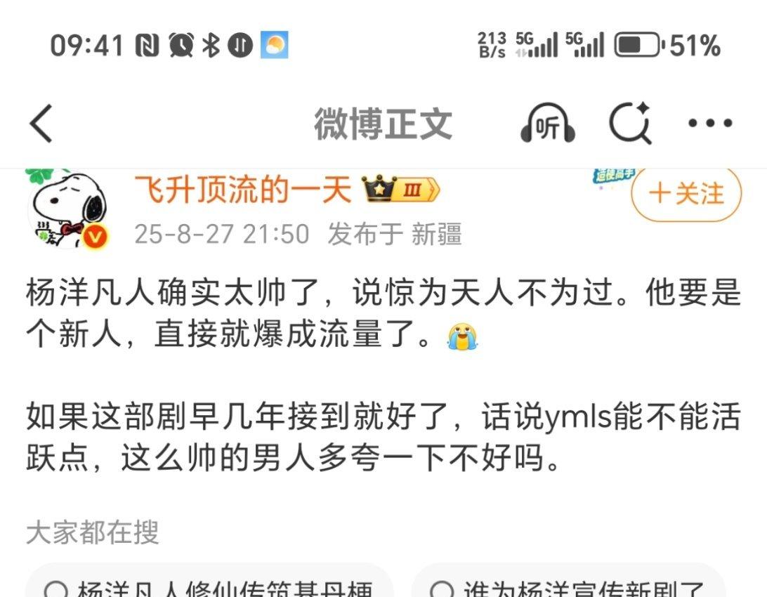The image size is (767, 597).
Task: Tap the AI search magnifier icon
Action: [630, 123]
